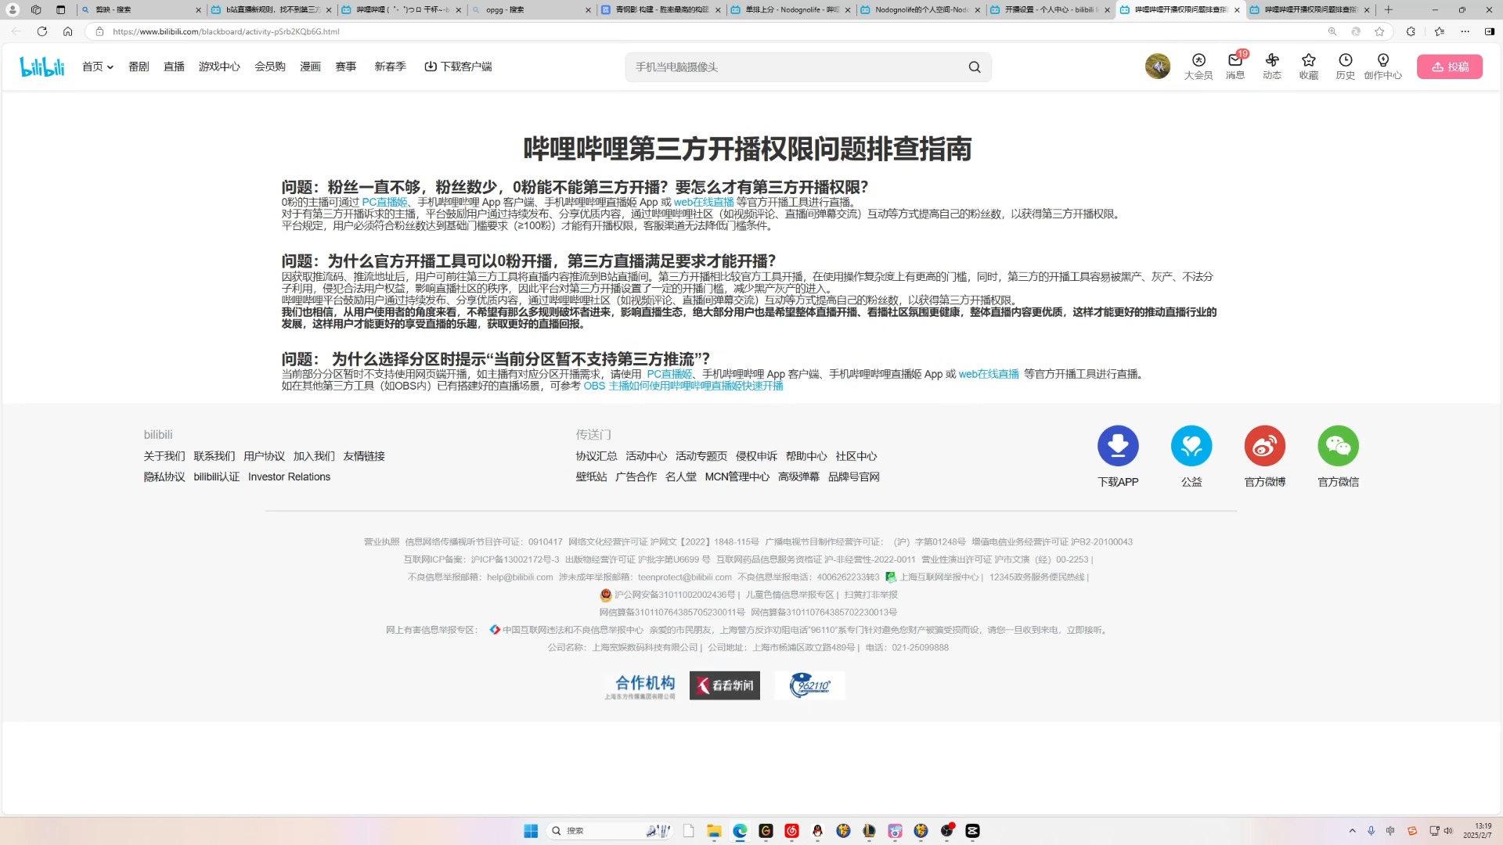Open Edge browser from taskbar
Viewport: 1503px width, 845px height.
tap(740, 831)
